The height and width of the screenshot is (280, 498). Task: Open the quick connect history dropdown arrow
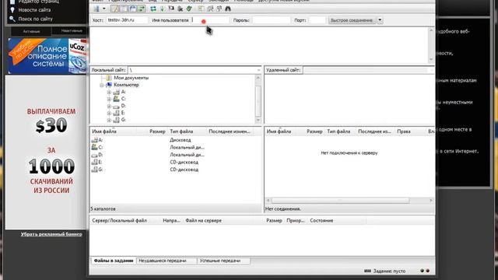click(x=380, y=20)
